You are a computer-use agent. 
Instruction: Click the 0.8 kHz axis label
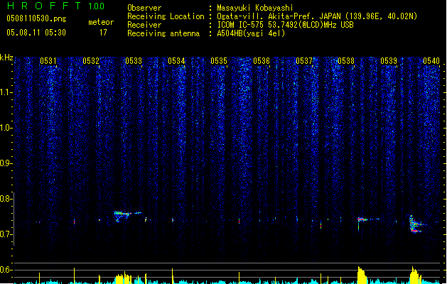pyautogui.click(x=6, y=199)
